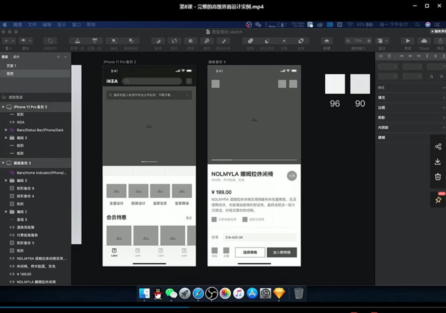Click the 路径合并 flatten icon
This screenshot has height=313, width=446.
click(224, 41)
